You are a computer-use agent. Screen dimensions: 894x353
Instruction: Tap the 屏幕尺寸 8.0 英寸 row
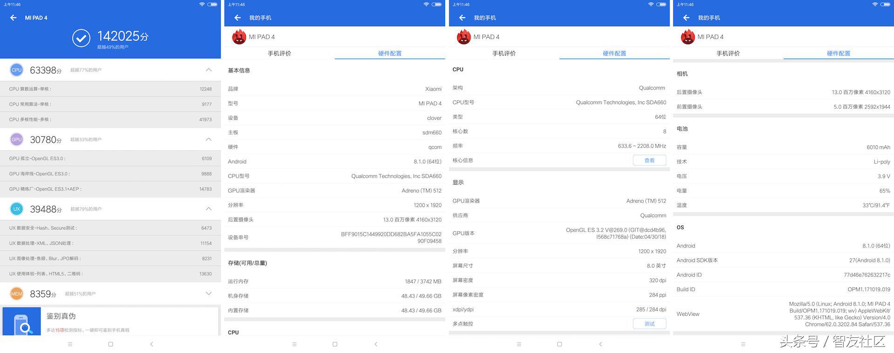coord(559,266)
